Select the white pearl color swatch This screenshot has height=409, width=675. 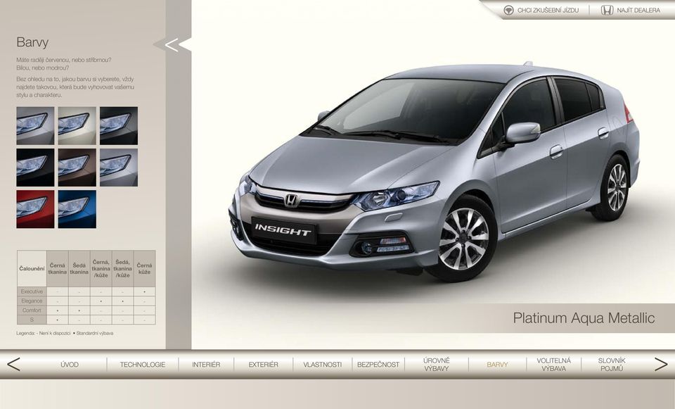[x=77, y=125]
